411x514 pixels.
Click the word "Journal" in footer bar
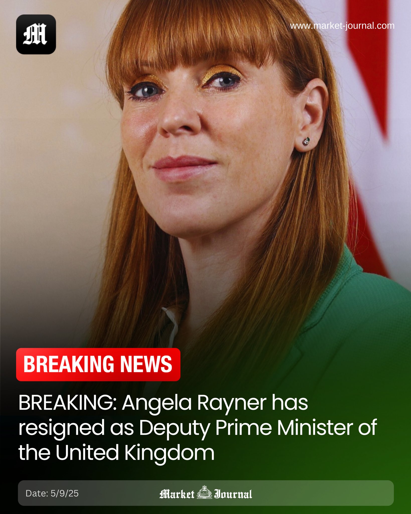[233, 494]
